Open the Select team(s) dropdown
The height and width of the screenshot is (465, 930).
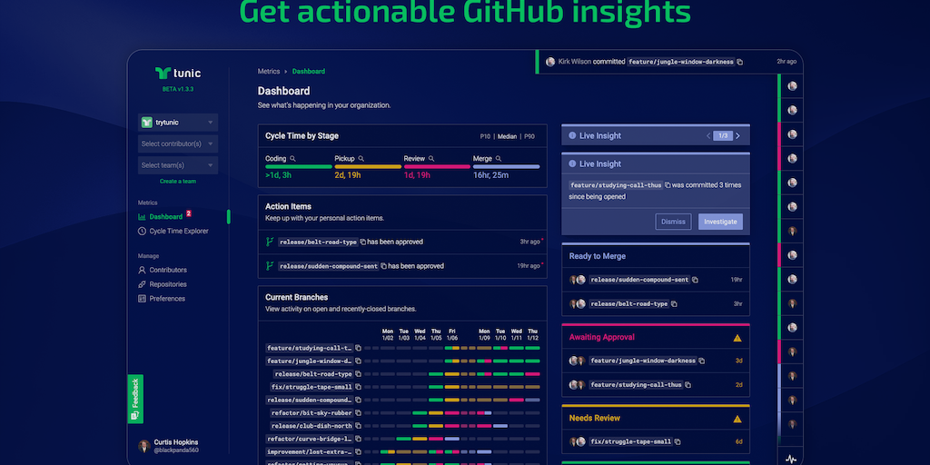coord(178,165)
